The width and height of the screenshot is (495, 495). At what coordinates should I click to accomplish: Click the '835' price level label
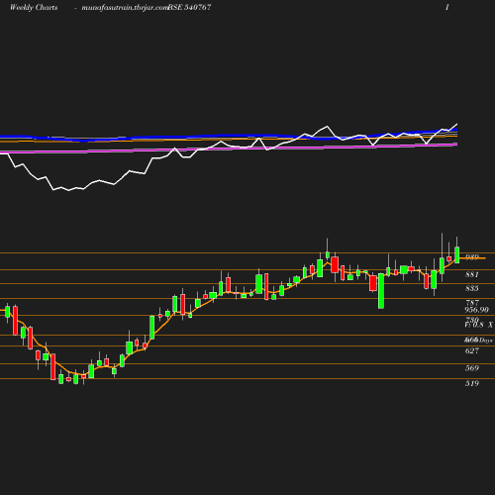472,288
